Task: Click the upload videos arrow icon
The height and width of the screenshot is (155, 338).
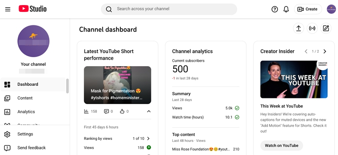Action: tap(299, 28)
